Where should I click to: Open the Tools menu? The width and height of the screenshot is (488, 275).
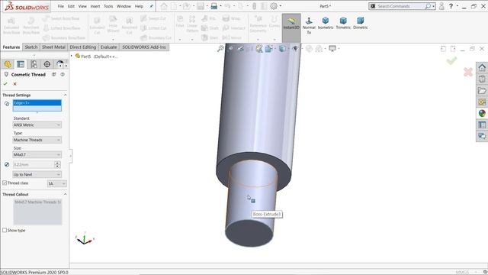[x=108, y=6]
